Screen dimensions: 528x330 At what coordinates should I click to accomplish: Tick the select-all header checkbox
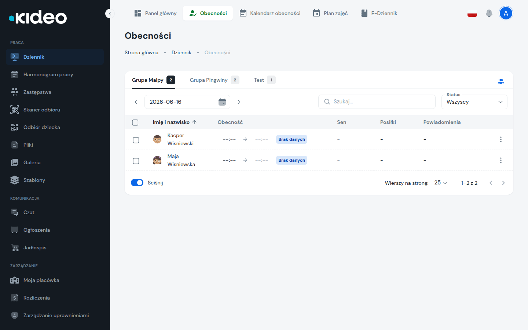point(135,122)
